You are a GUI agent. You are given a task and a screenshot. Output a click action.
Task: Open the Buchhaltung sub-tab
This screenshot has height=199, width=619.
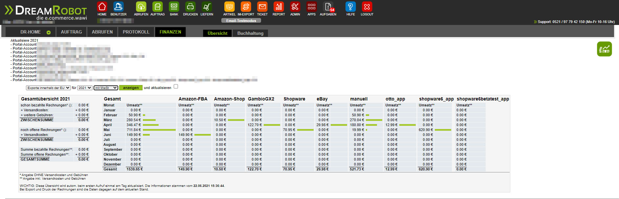coord(250,33)
